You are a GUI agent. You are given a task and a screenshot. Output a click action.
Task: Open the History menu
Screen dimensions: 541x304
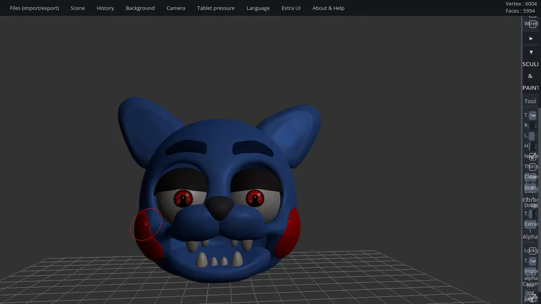105,8
